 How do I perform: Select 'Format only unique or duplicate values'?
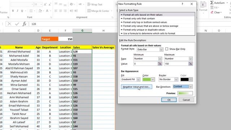pyautogui.click(x=157, y=30)
